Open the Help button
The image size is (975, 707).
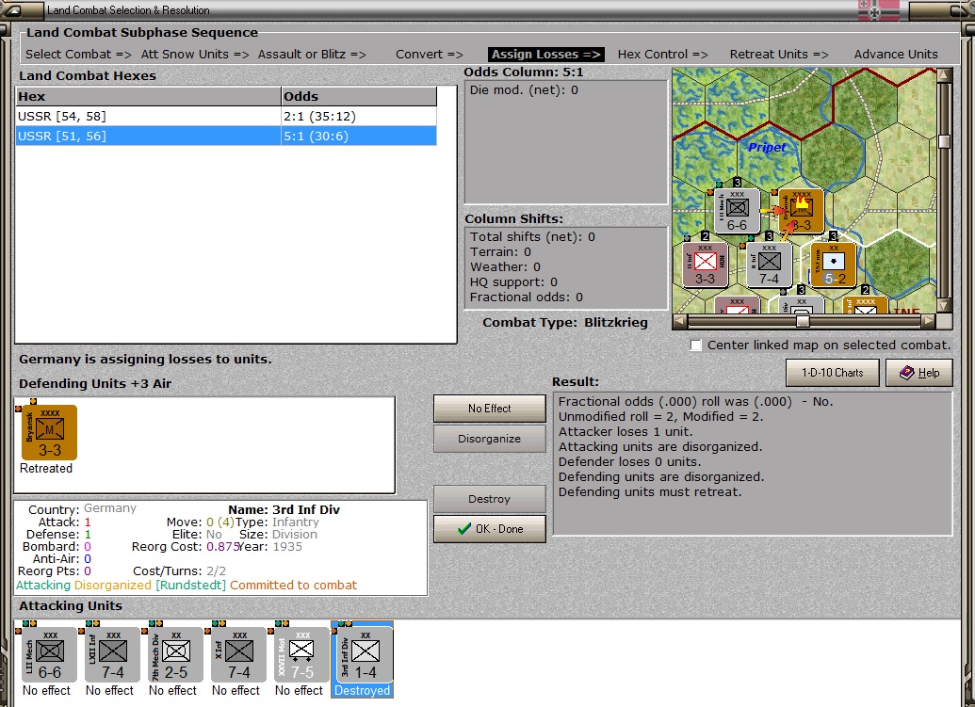click(x=919, y=373)
